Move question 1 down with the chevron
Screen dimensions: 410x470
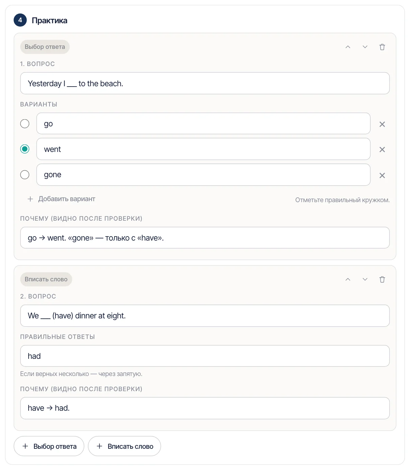[x=365, y=47]
